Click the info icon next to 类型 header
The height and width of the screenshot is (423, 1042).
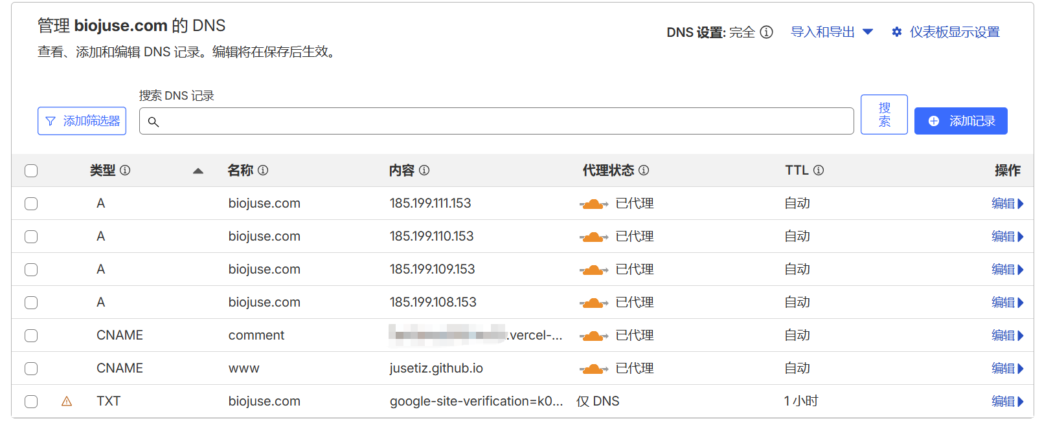point(125,170)
